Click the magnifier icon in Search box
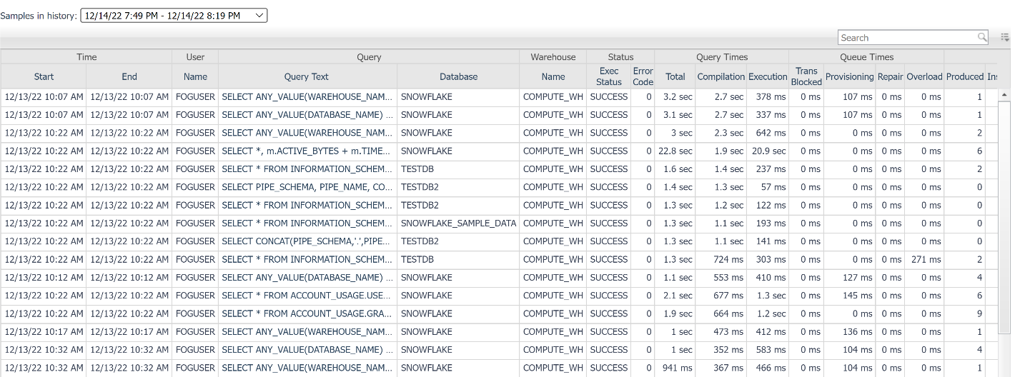The height and width of the screenshot is (377, 1020). point(982,37)
